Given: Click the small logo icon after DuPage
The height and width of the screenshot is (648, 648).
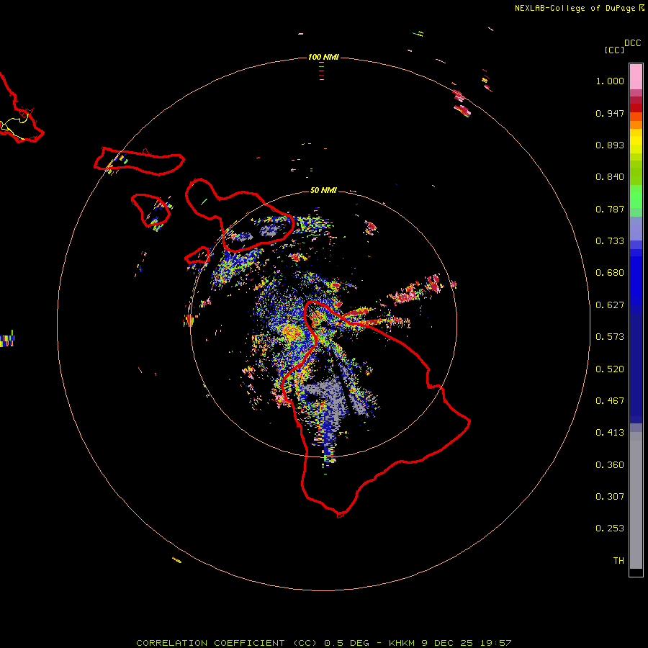Looking at the screenshot, I should click(x=642, y=7).
